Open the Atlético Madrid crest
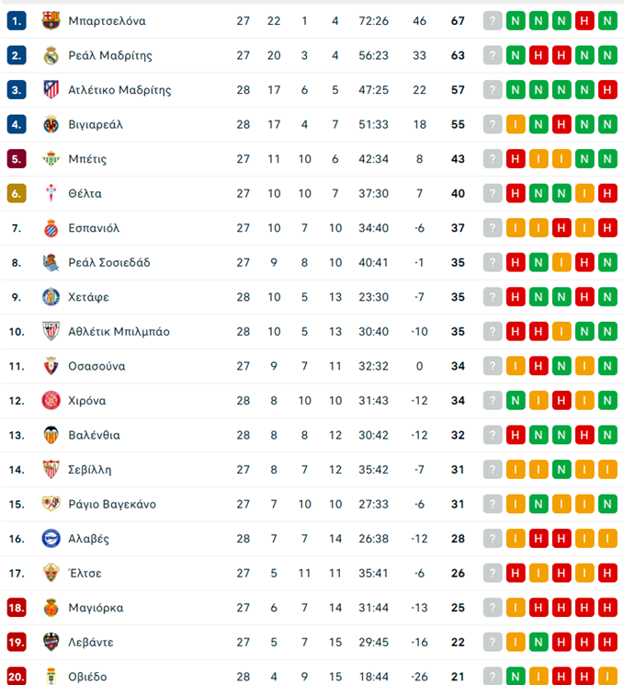The height and width of the screenshot is (685, 624). click(51, 90)
